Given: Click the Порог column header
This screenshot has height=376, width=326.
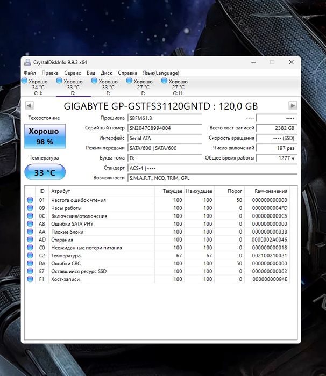Looking at the screenshot, I should [x=229, y=191].
